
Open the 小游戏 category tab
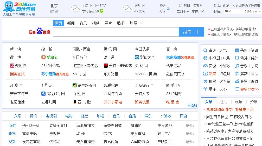[x=166, y=116]
